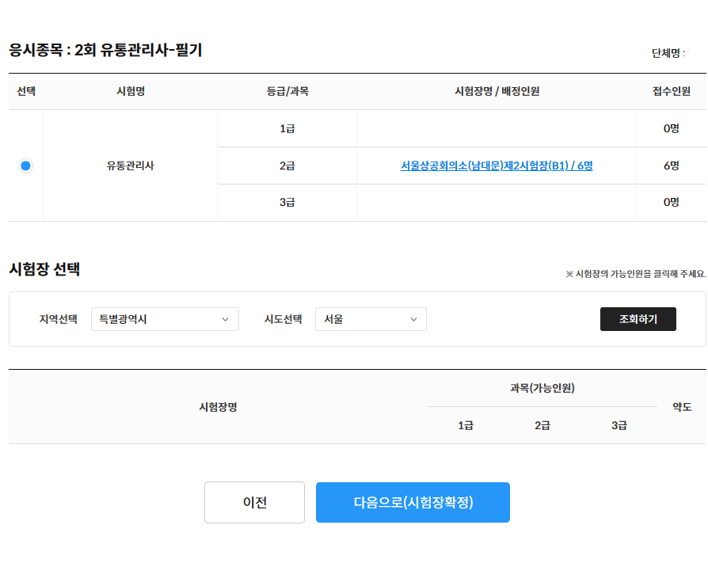Image resolution: width=708 pixels, height=563 pixels.
Task: Open the 서울상공회의소(남대문)제2시험장(B1) link
Action: click(x=496, y=165)
